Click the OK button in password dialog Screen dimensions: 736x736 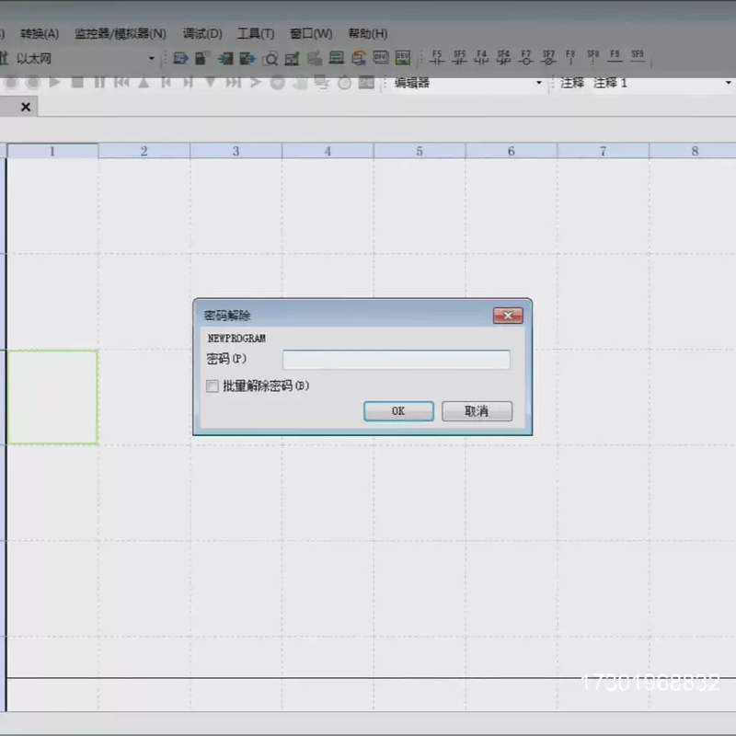398,411
